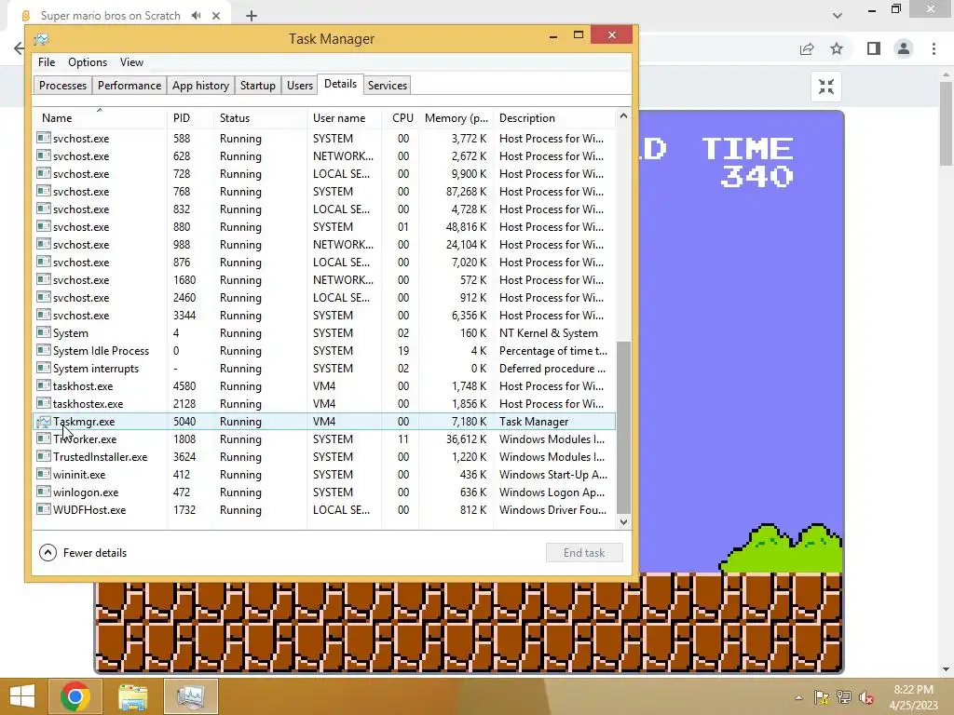Open the View menu
Image resolution: width=954 pixels, height=715 pixels.
point(131,62)
